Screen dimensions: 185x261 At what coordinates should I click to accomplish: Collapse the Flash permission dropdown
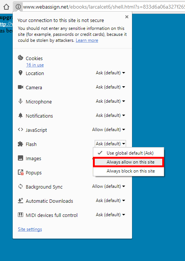click(110, 144)
